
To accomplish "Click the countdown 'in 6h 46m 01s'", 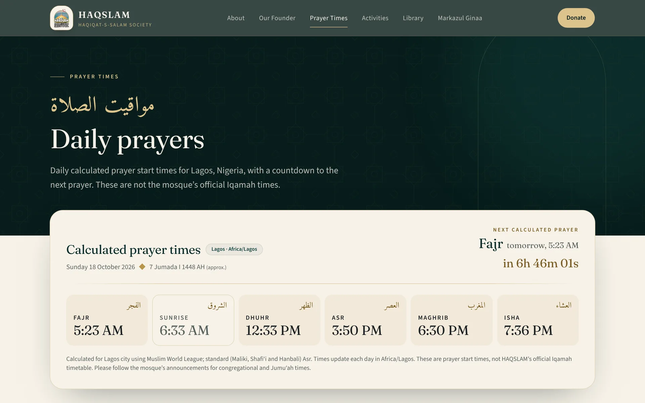I will click(541, 263).
